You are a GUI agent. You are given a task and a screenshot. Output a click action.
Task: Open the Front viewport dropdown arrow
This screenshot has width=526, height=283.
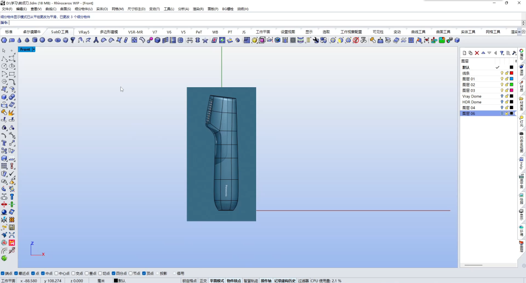34,49
